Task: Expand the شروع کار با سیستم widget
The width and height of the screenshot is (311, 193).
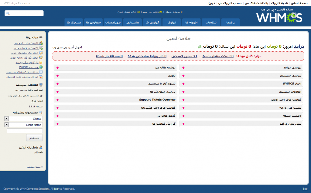Action: click(57, 84)
